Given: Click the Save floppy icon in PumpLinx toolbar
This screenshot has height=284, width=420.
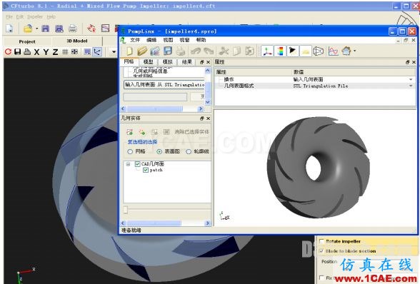Looking at the screenshot, I should (x=168, y=51).
